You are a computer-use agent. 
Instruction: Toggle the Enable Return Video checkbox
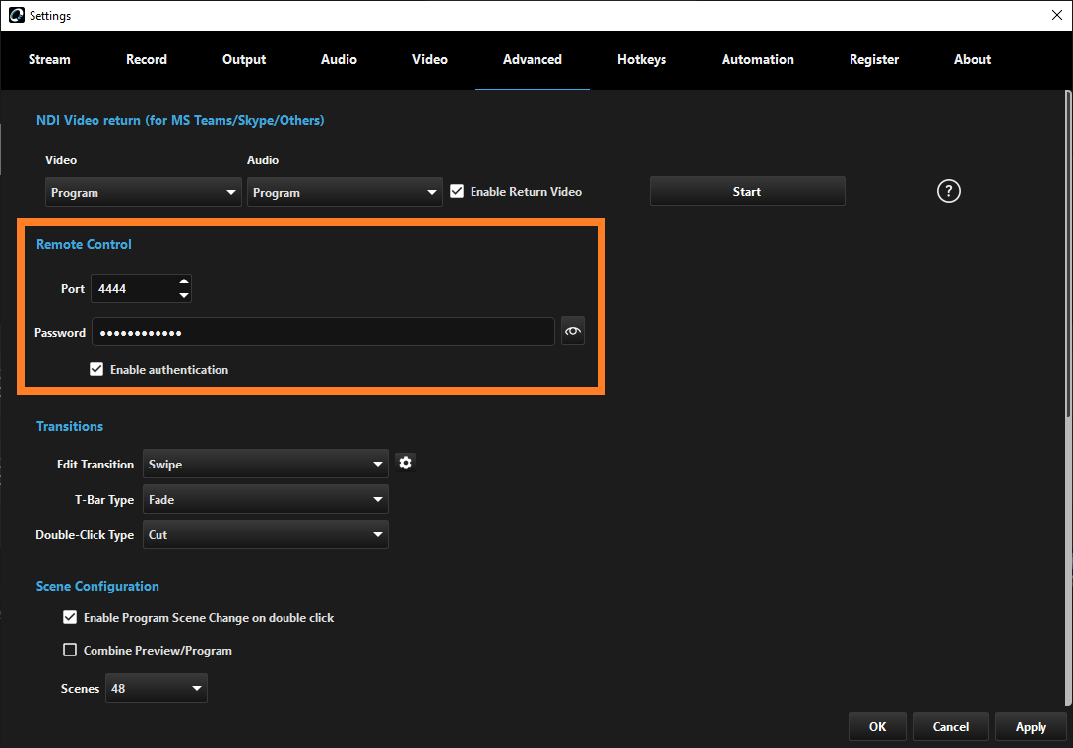[x=457, y=191]
